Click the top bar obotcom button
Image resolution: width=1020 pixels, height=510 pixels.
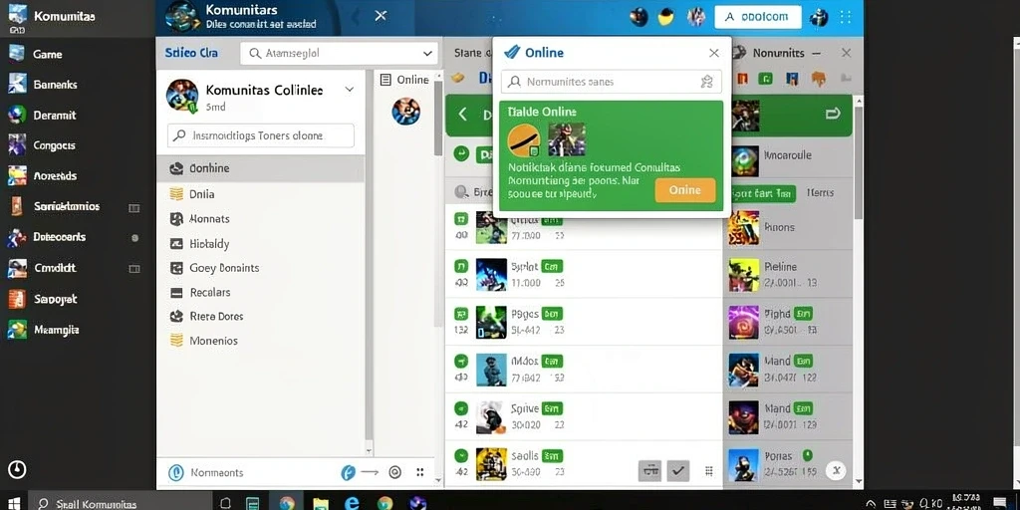point(757,17)
